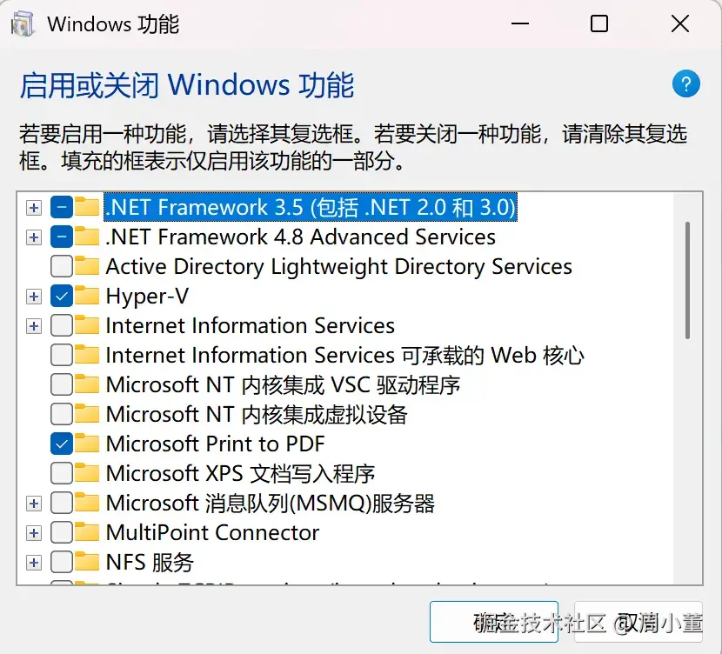Expand the Hyper-V tree node
This screenshot has height=654, width=722.
tap(33, 297)
